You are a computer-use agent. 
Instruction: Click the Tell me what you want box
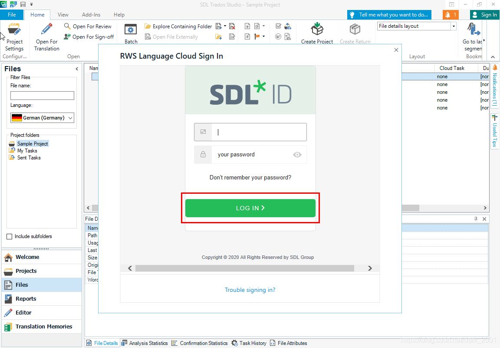(389, 15)
